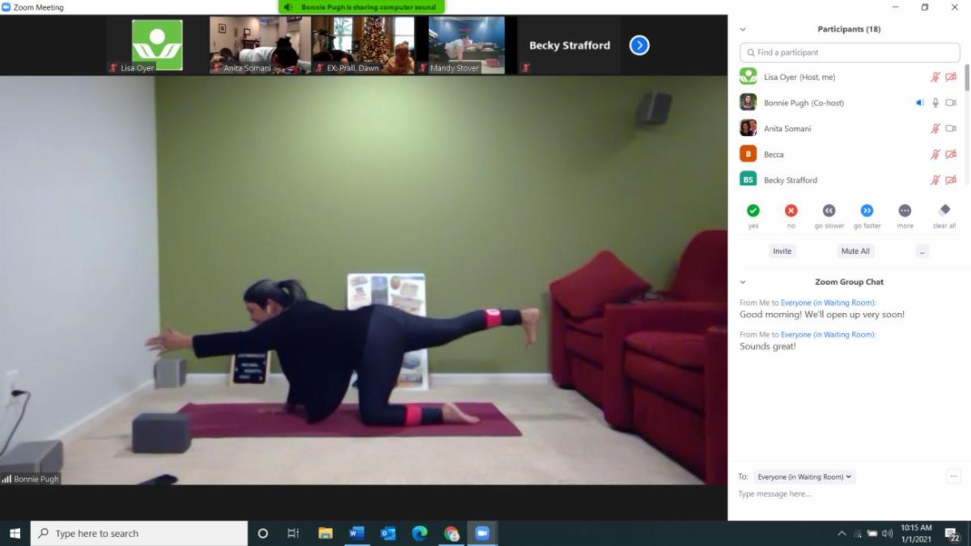Screen dimensions: 971x546
Task: Toggle Bonnie Pugh's microphone icon
Action: click(x=935, y=103)
